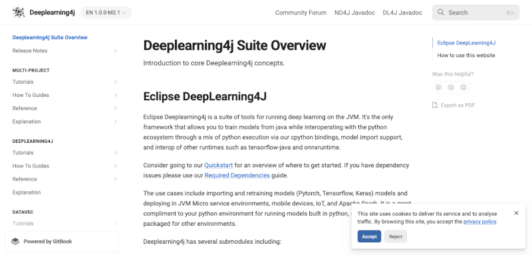The image size is (532, 255).
Task: Expand How To Guides under Deeplearning4j section
Action: coord(115,166)
